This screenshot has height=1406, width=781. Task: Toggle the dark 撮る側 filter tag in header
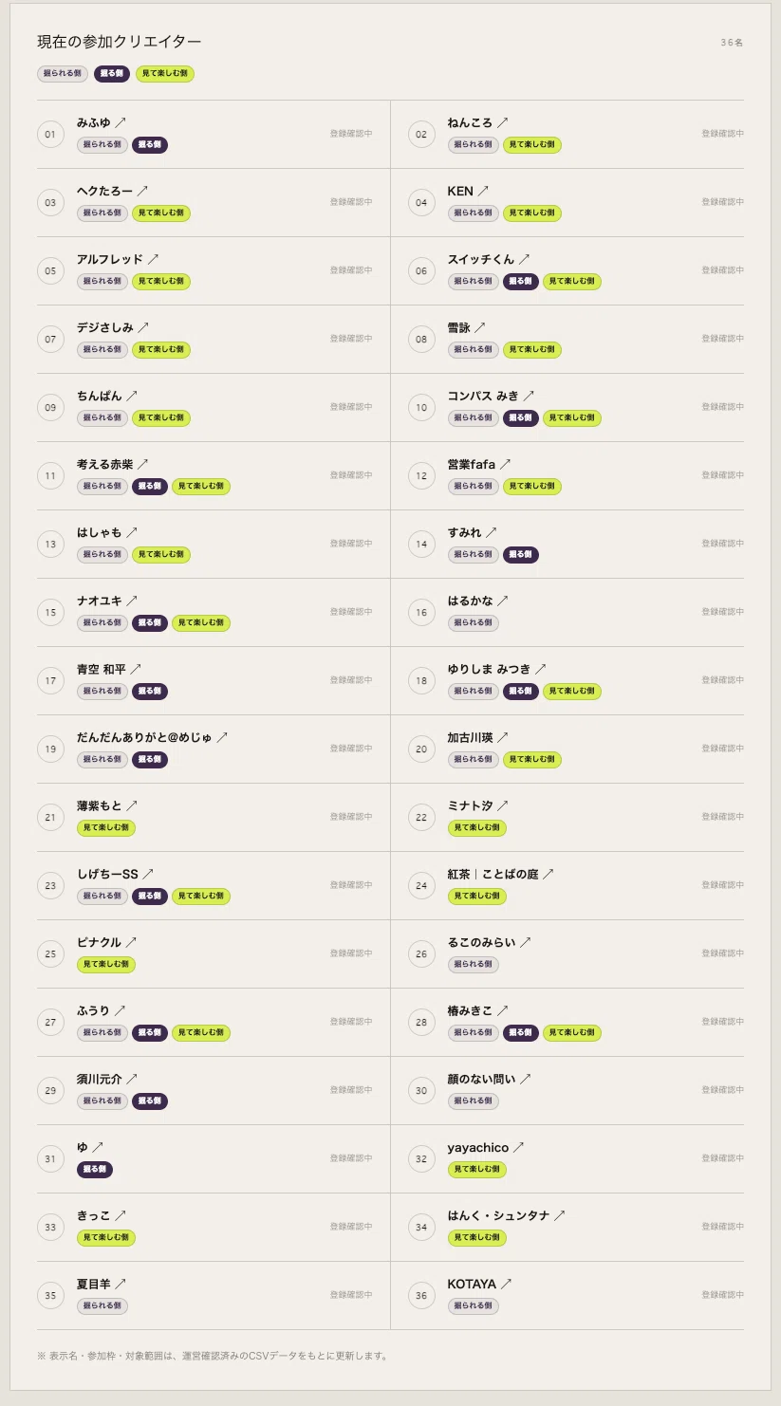pos(112,74)
